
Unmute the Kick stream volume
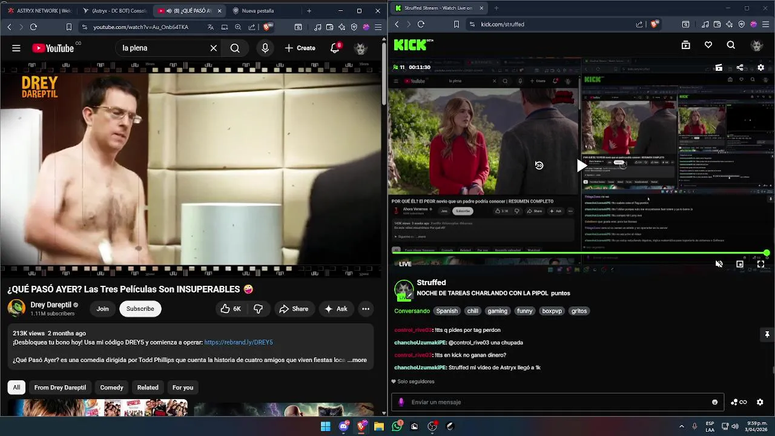click(x=719, y=264)
